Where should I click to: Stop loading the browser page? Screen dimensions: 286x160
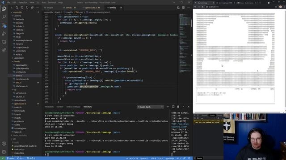(x=202, y=7)
